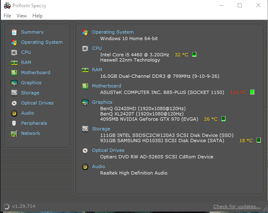Select Graphics in the sidebar
Viewport: 268px width, 213px height.
[x=31, y=83]
